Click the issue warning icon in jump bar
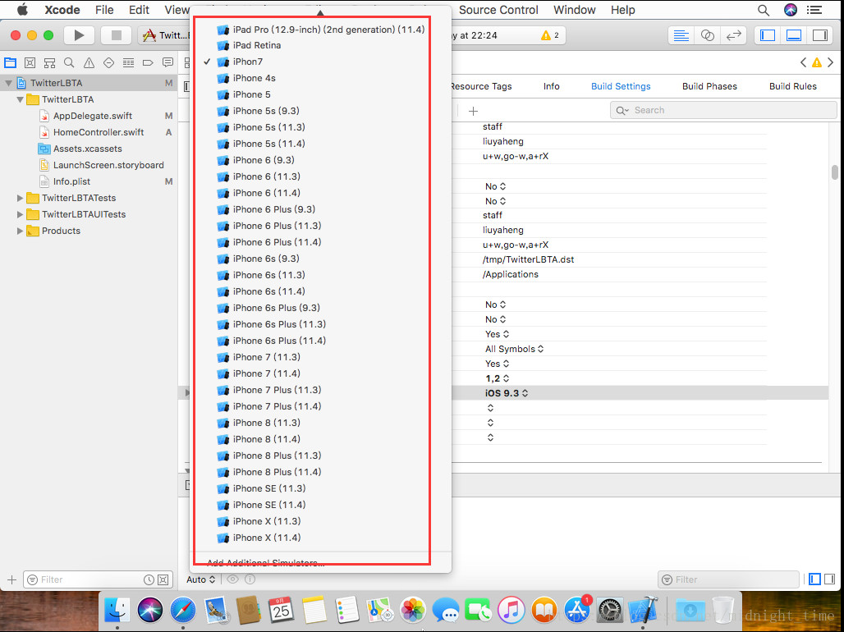The width and height of the screenshot is (844, 632). pos(817,62)
